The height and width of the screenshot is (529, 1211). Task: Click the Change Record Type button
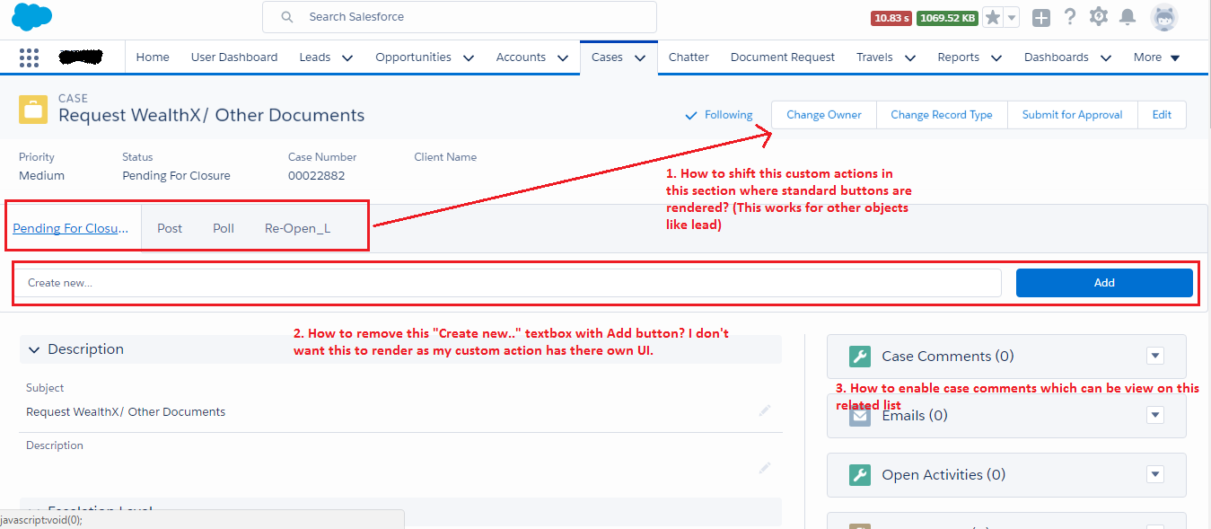pyautogui.click(x=942, y=115)
